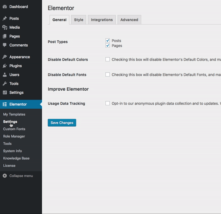The image size is (221, 214).
Task: Go to Elementor System Info page
Action: coord(13,151)
